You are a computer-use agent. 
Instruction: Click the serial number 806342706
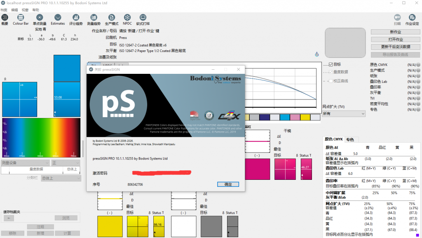[x=135, y=184]
